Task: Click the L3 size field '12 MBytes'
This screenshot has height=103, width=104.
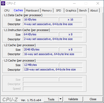Action: coord(41,65)
